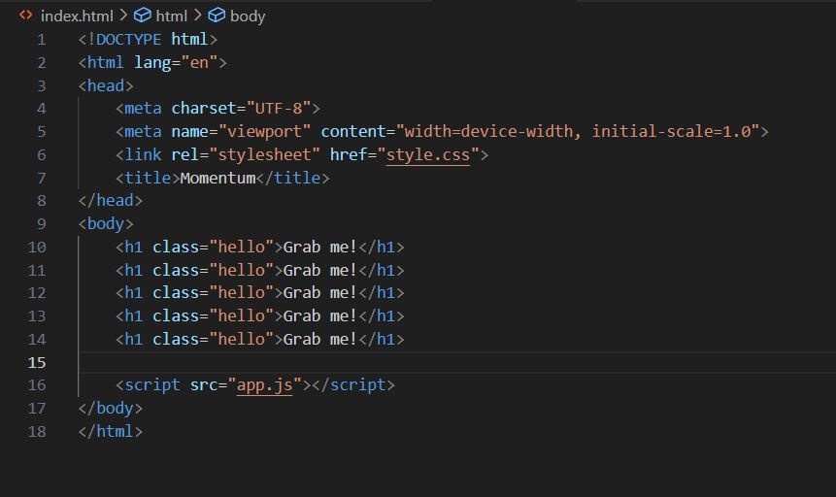Click the "UTF-8" charset value

pos(279,109)
